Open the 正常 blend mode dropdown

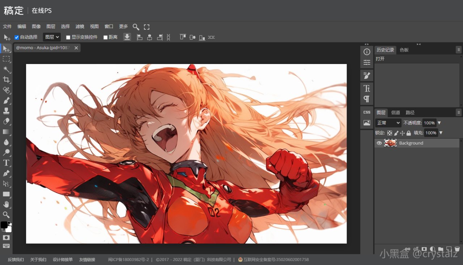pyautogui.click(x=388, y=123)
